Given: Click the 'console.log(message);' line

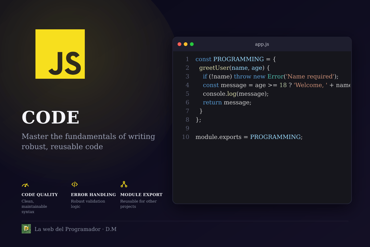Looking at the screenshot, I should [236, 94].
